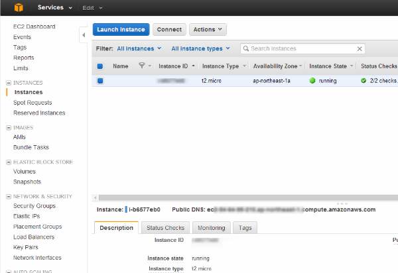The height and width of the screenshot is (273, 398).
Task: Open the Instance State column dropdown arrow
Action: pos(352,66)
